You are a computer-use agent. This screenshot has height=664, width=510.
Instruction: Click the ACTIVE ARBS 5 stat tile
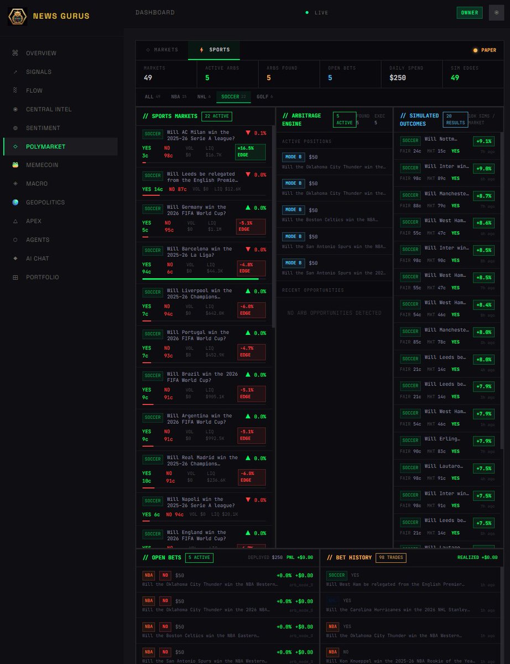[228, 73]
